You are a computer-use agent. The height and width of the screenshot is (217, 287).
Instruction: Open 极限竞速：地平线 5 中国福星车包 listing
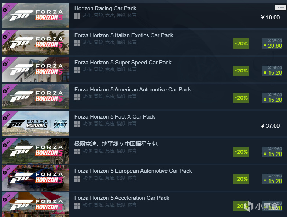coord(116,144)
